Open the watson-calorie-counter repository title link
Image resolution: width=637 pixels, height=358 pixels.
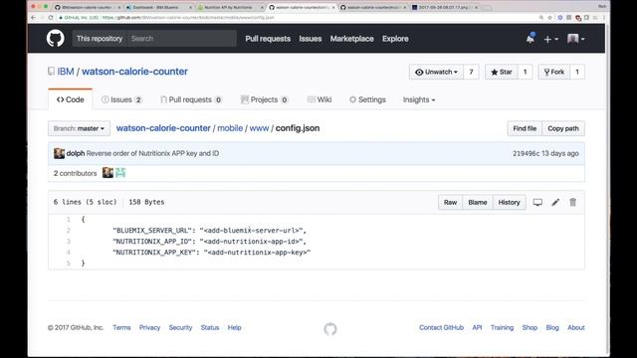(134, 72)
